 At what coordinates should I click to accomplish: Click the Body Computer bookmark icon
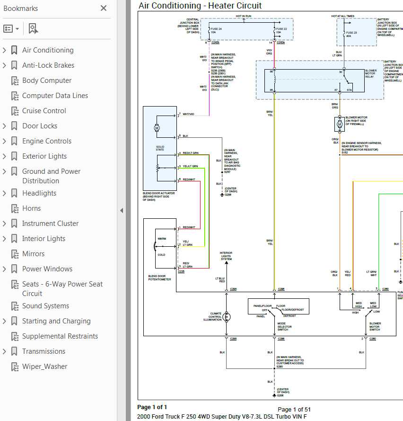pos(15,81)
